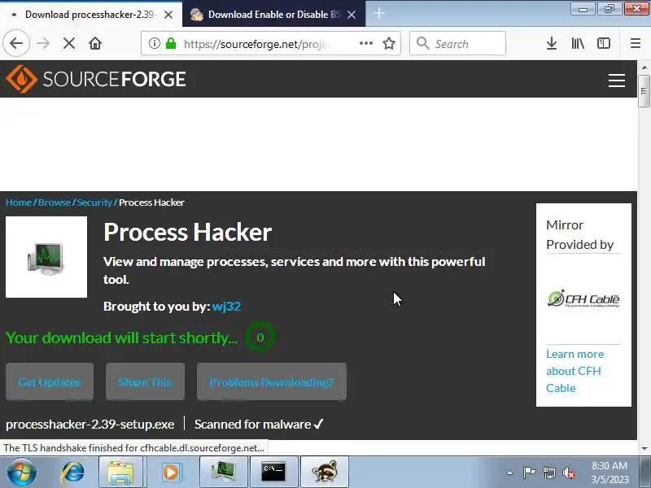Click the CFH Cable mirror logo
The width and height of the screenshot is (651, 488).
(583, 298)
